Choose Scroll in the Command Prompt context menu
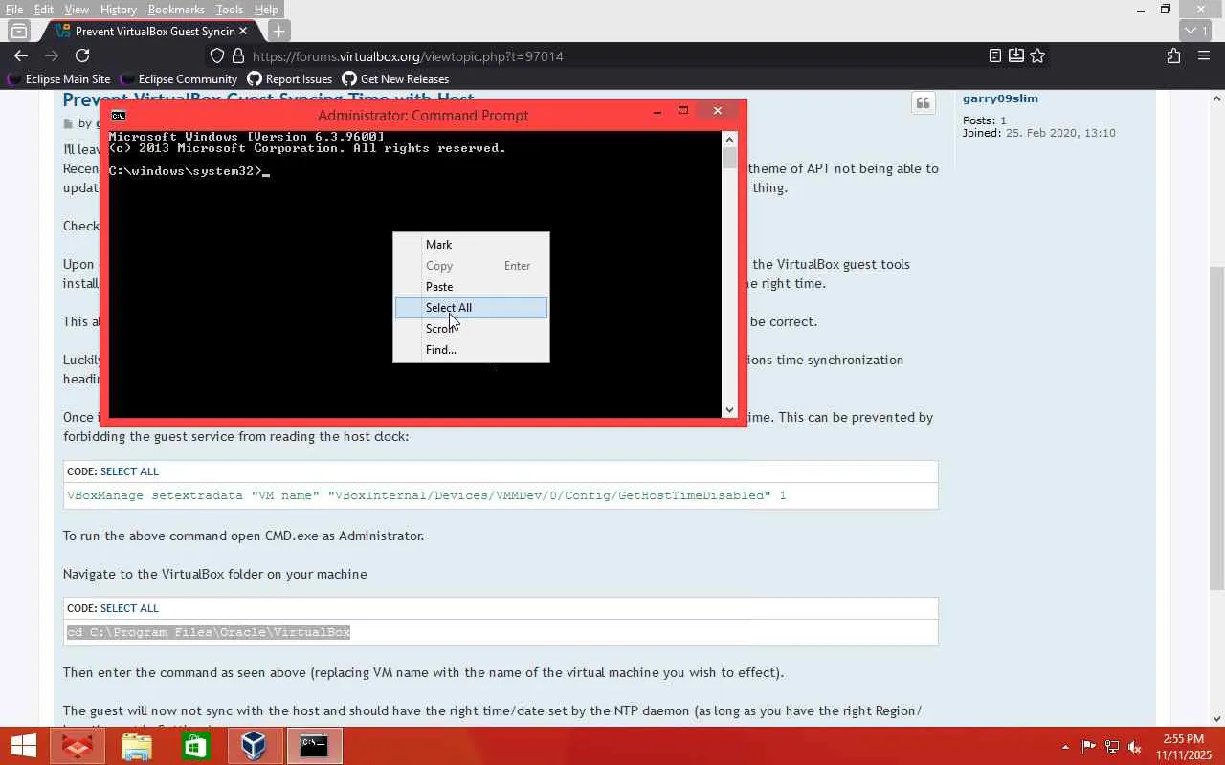1225x765 pixels. coord(471,329)
